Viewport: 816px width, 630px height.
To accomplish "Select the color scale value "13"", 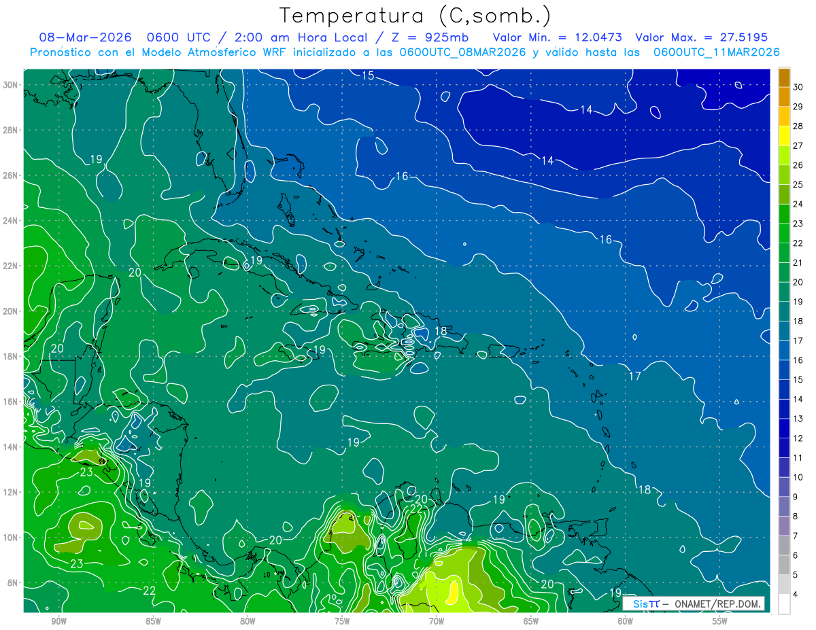I will coord(798,419).
